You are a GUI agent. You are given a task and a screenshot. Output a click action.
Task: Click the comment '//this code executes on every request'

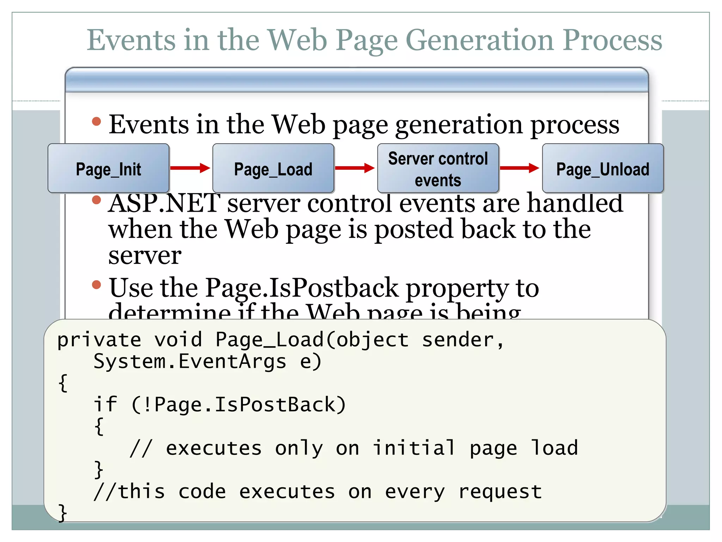(318, 492)
